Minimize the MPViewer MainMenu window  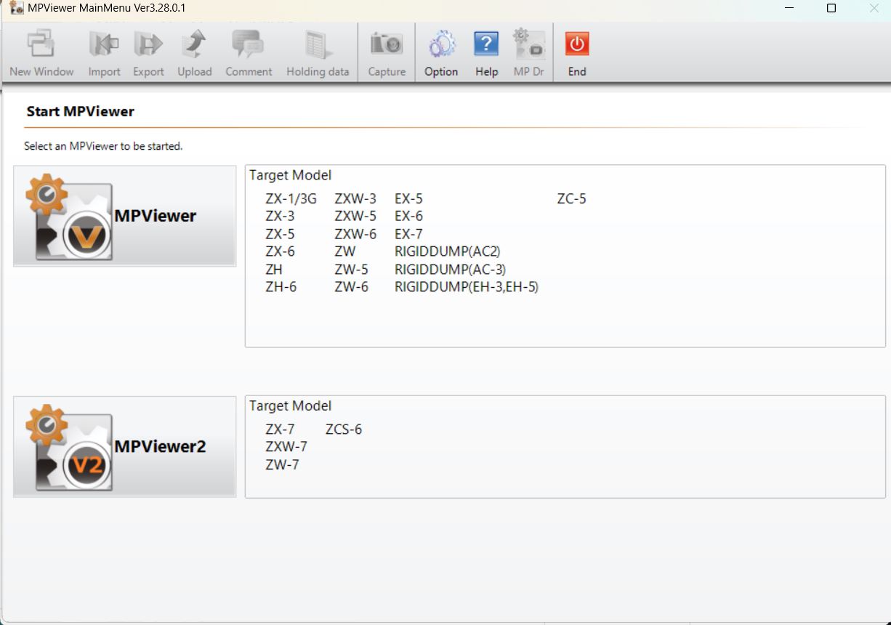point(789,8)
